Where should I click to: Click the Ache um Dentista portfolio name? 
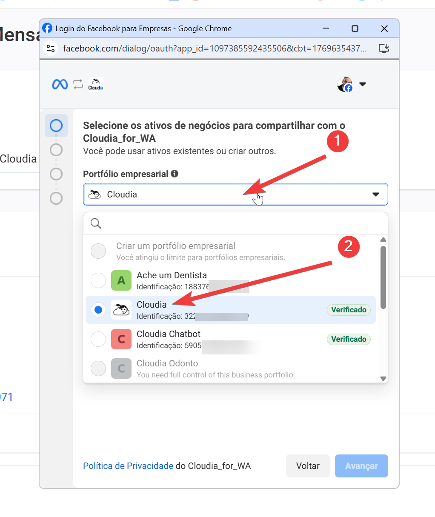pyautogui.click(x=172, y=275)
